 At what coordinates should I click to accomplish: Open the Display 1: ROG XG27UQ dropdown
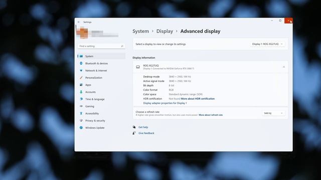pos(267,44)
